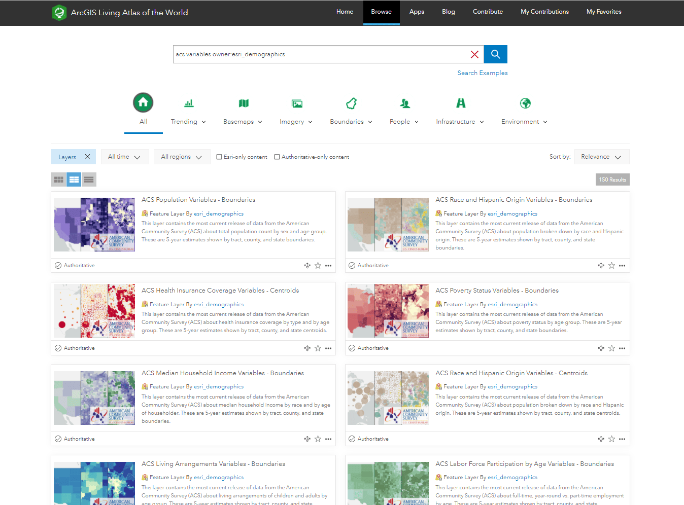Open the All regions filter dropdown
This screenshot has width=684, height=505.
[182, 157]
